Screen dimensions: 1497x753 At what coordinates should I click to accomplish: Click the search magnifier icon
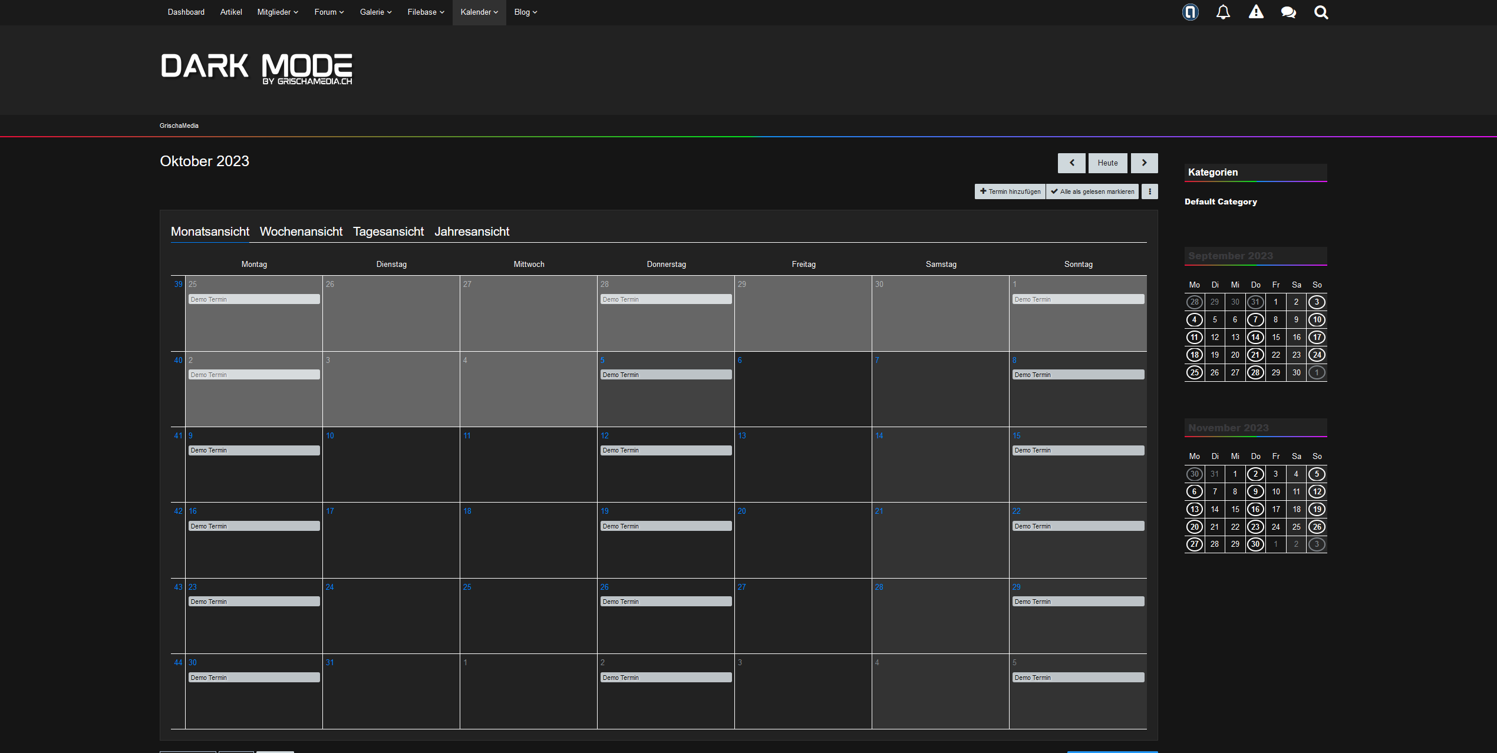point(1321,12)
